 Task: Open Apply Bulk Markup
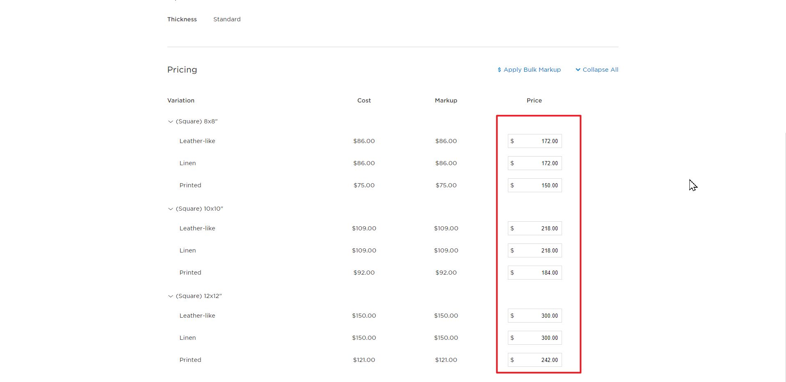coord(529,70)
